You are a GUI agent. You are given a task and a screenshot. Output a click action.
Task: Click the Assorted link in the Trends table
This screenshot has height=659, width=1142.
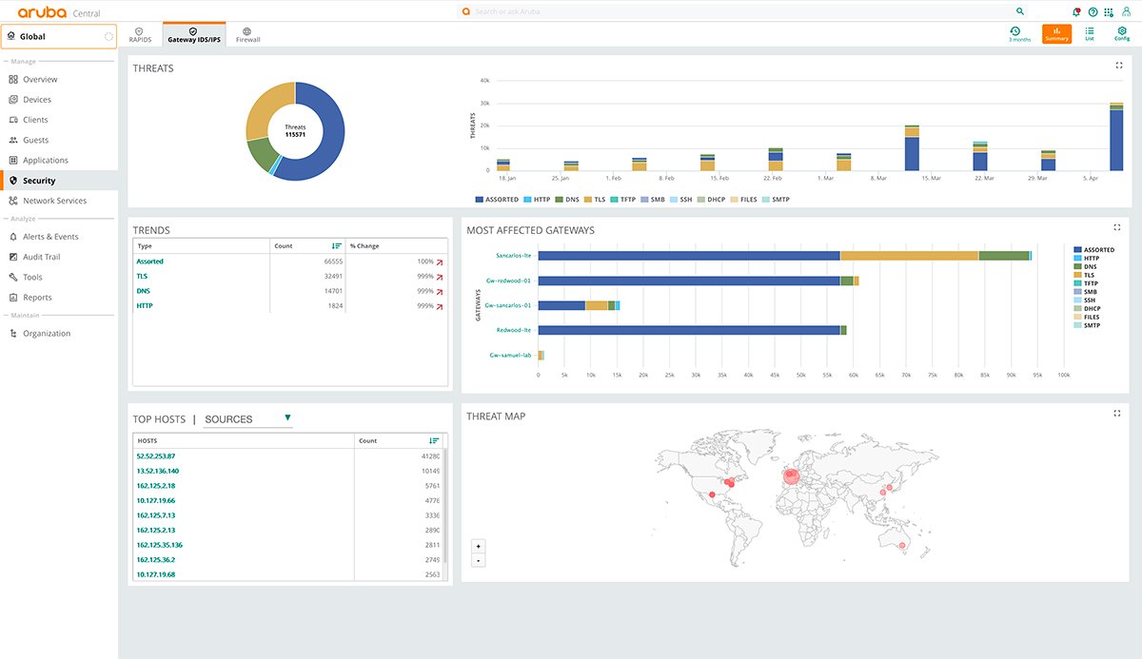(x=150, y=261)
